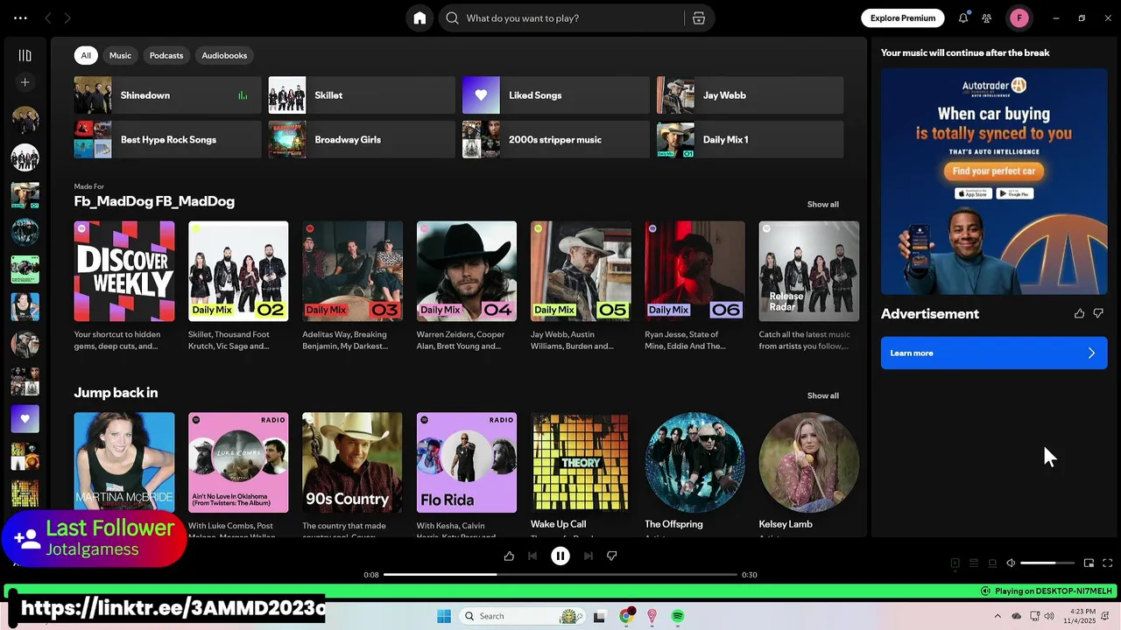Viewport: 1121px width, 630px height.
Task: Go forward with the right arrow
Action: 67,18
